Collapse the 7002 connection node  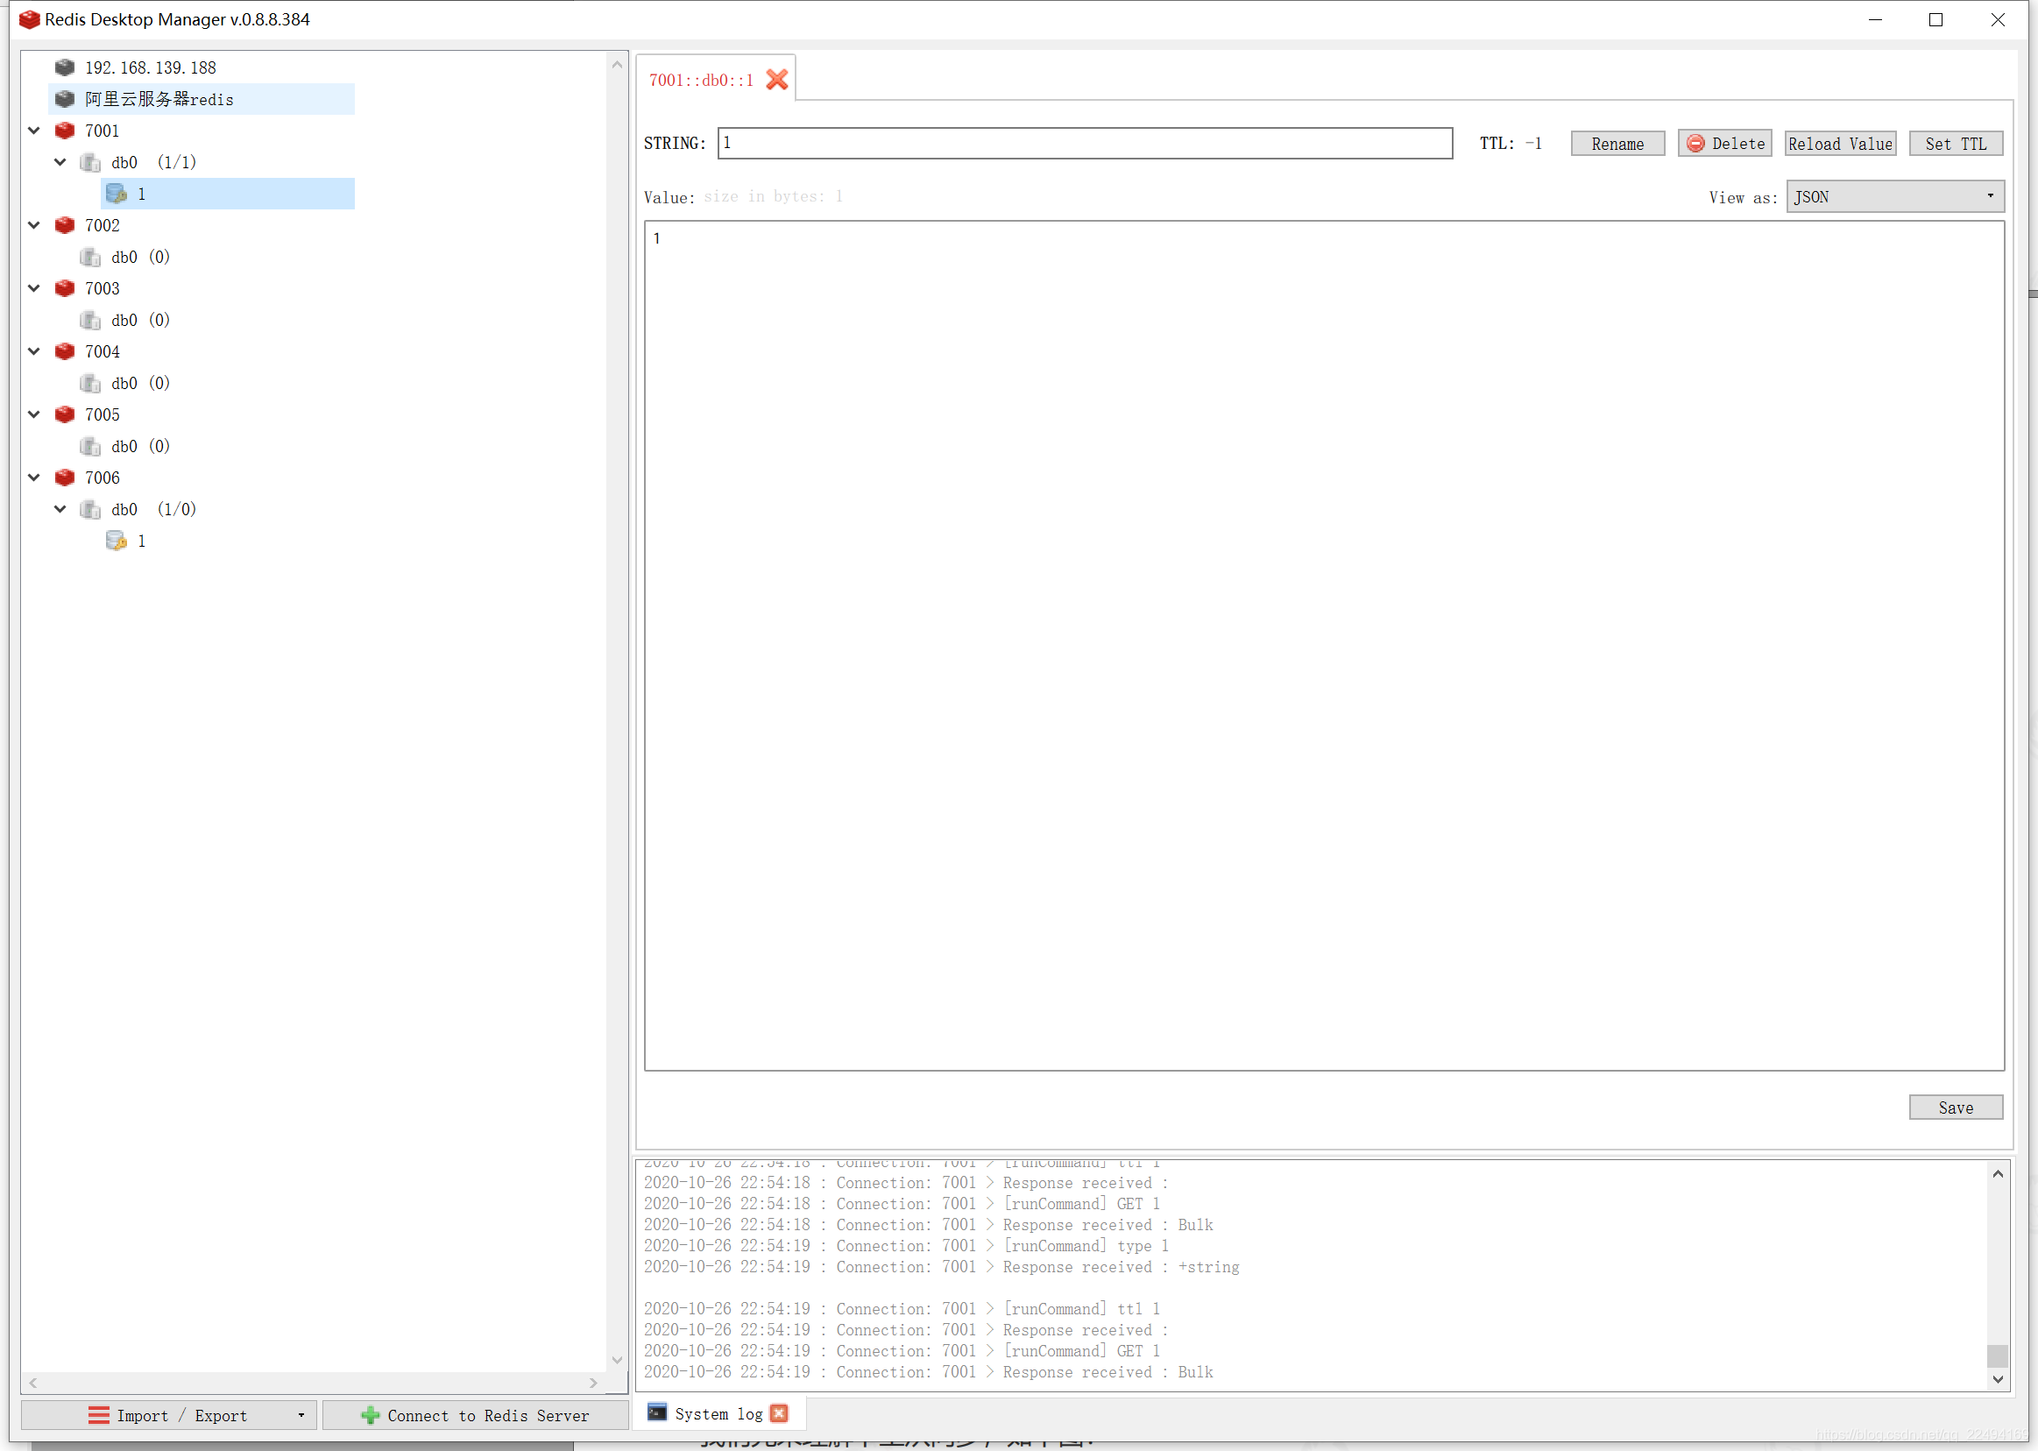pyautogui.click(x=34, y=225)
